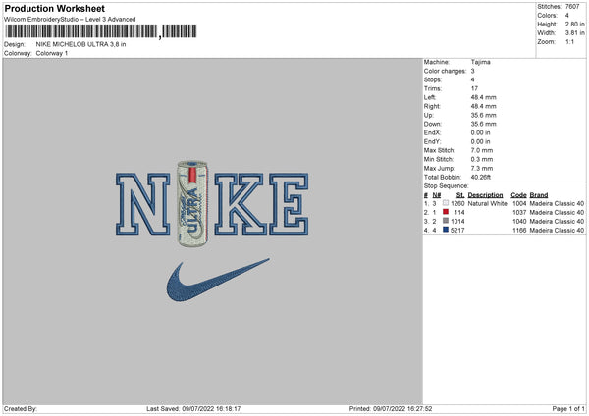
Task: Click the Height value 2.80 in
Action: (574, 24)
